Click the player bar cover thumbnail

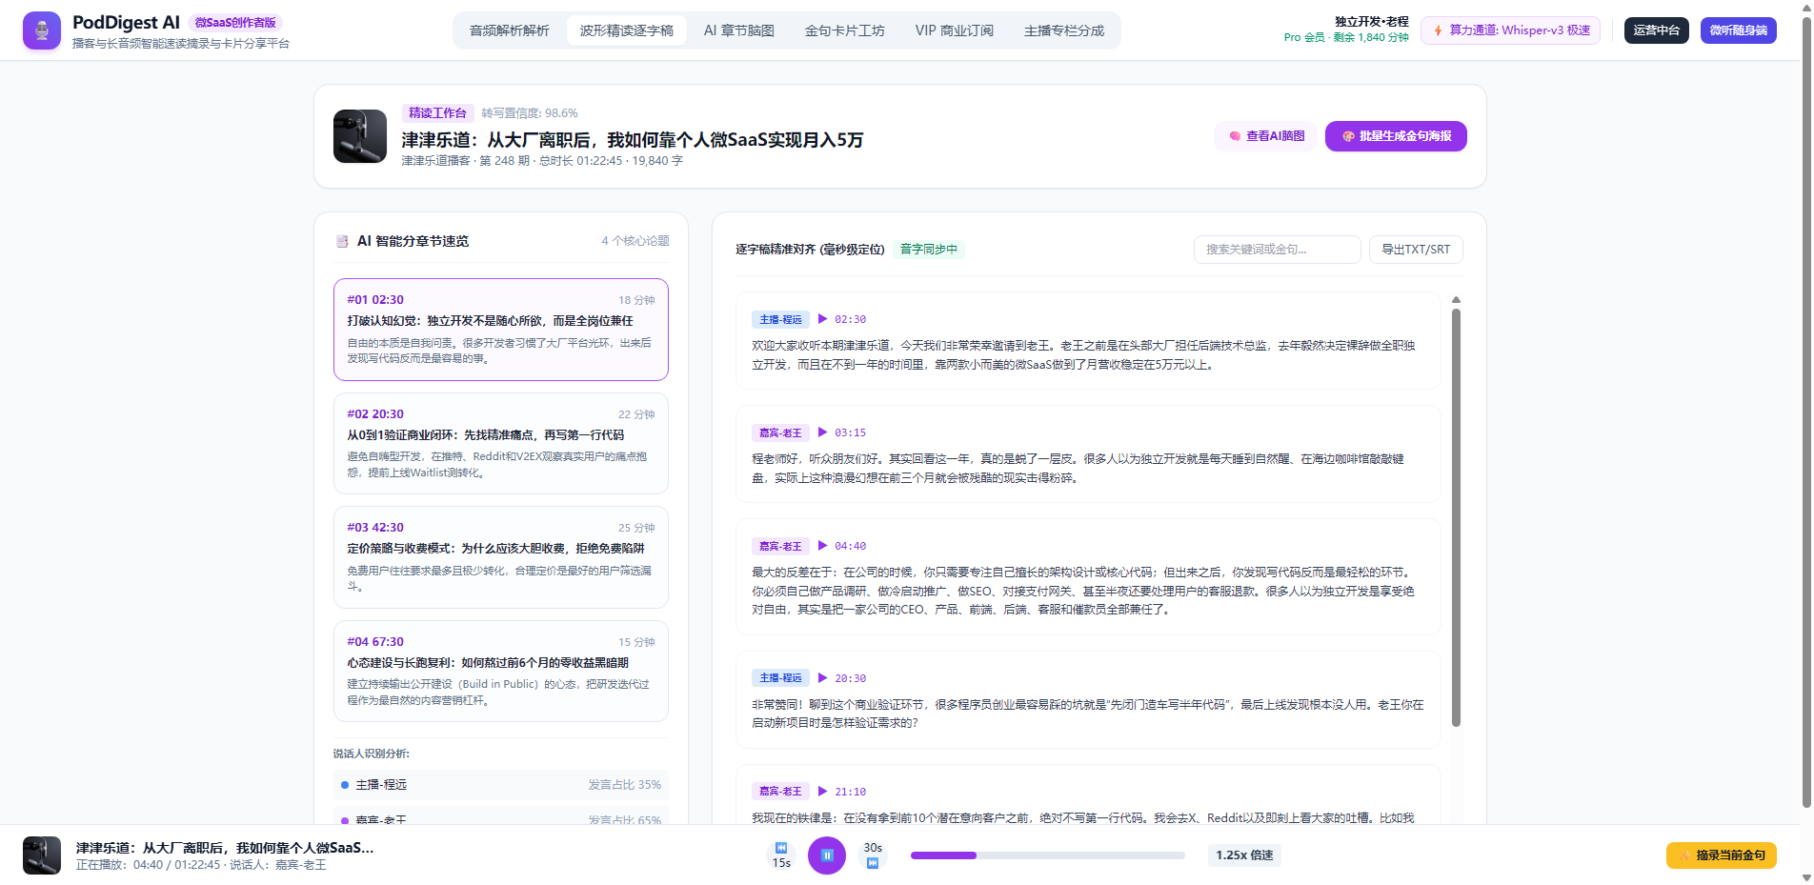(x=42, y=855)
